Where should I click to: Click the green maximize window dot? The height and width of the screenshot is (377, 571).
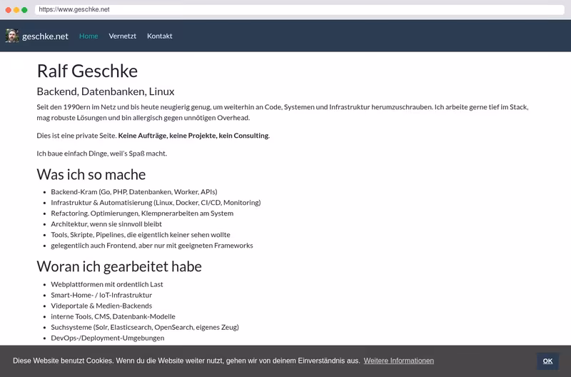click(24, 10)
